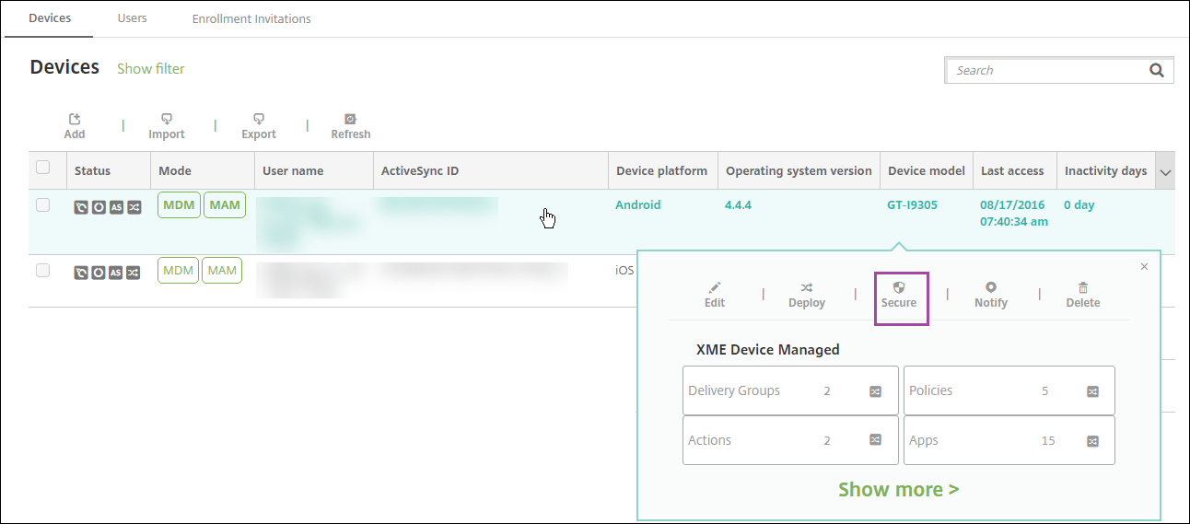Click the Show filter link
This screenshot has height=524, width=1190.
151,68
